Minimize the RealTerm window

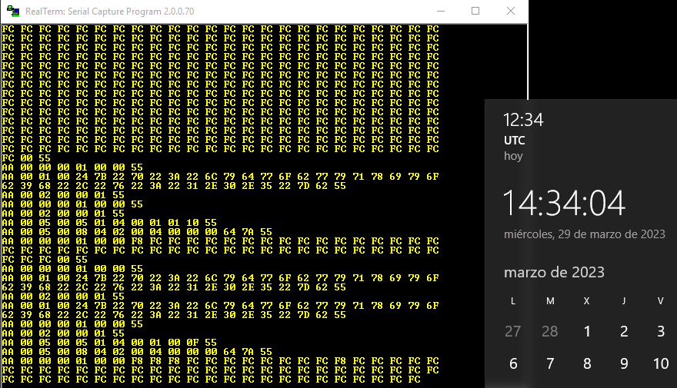[x=440, y=12]
